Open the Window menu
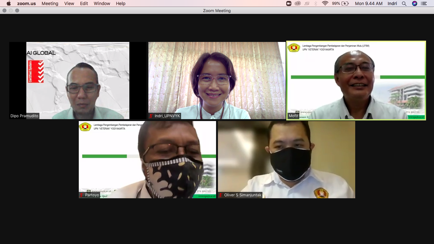The width and height of the screenshot is (434, 244). (102, 3)
